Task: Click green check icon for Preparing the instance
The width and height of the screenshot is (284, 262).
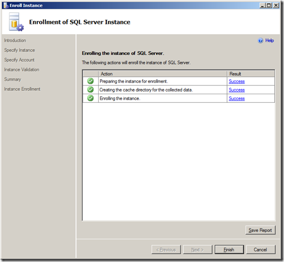Action: pos(91,81)
